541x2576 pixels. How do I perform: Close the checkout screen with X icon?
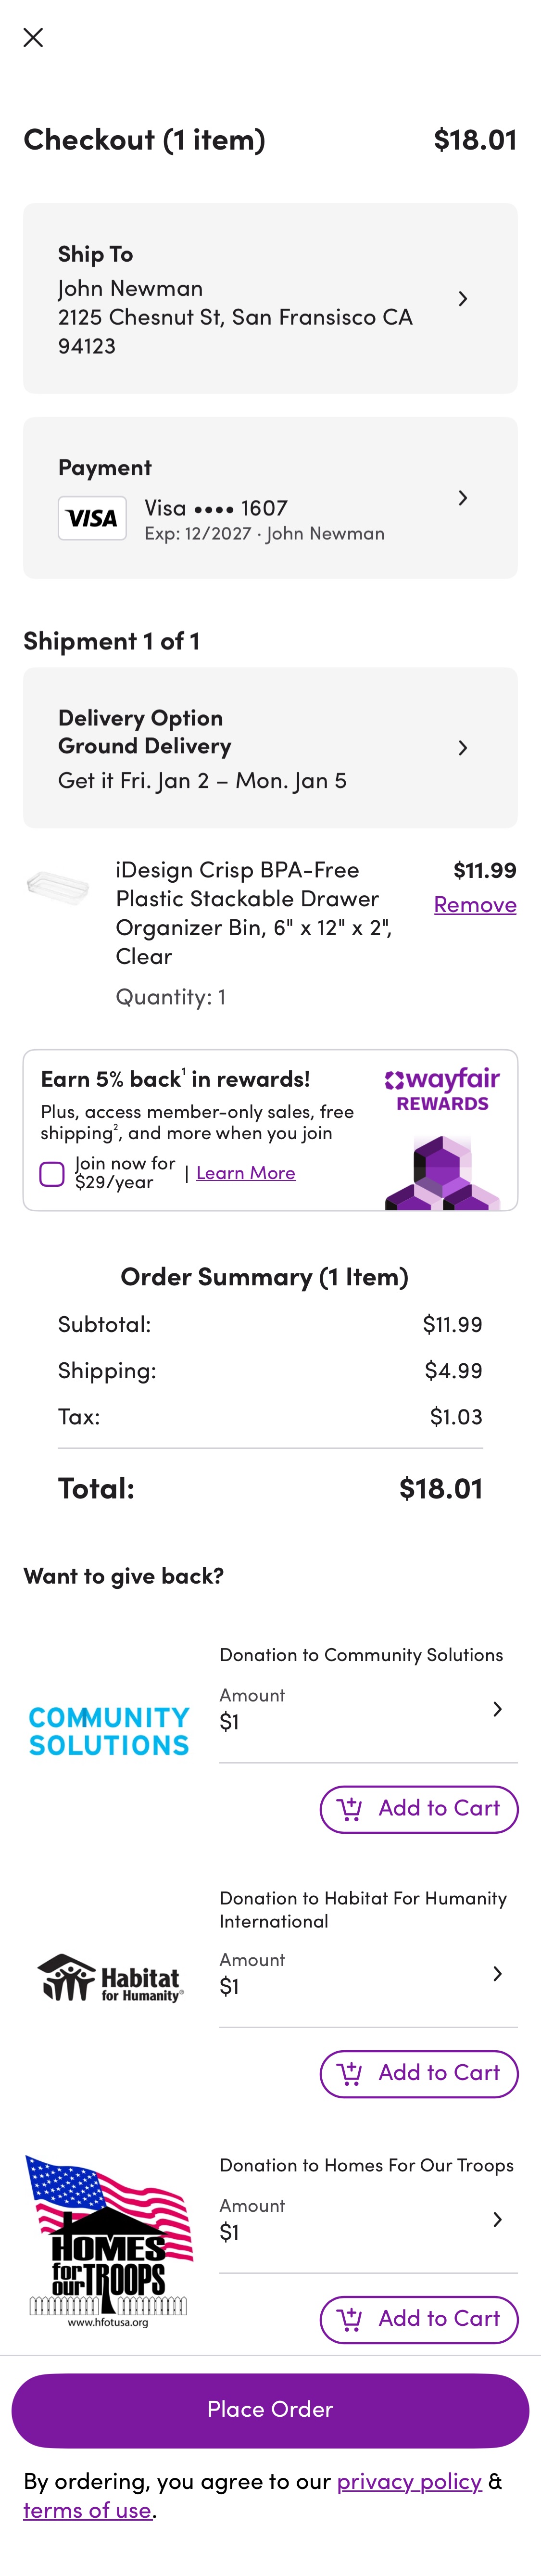point(33,38)
